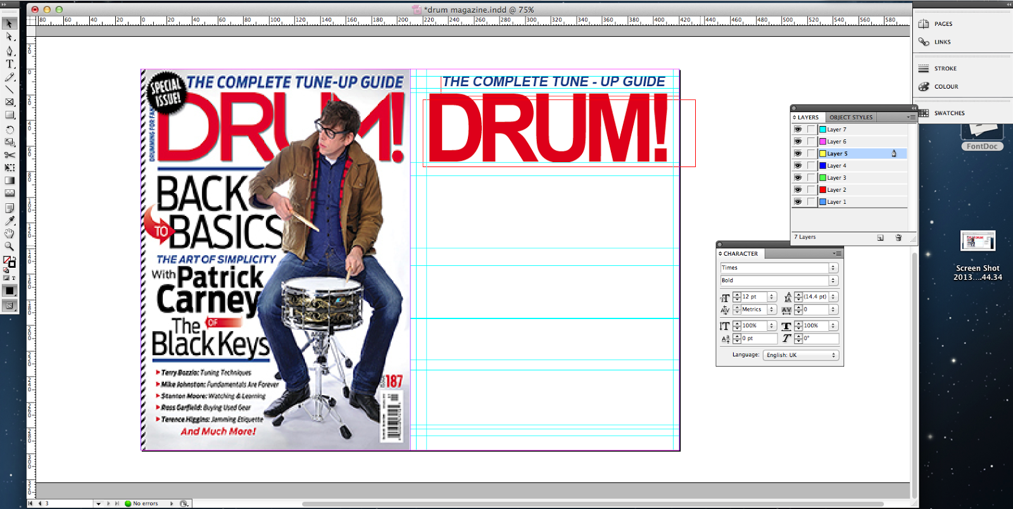The height and width of the screenshot is (509, 1013).
Task: Open the kerning dropdown showing Metrics
Action: click(772, 310)
